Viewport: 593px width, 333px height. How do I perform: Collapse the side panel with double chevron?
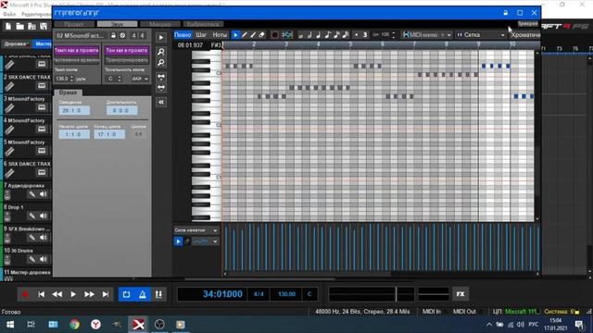coord(161,102)
